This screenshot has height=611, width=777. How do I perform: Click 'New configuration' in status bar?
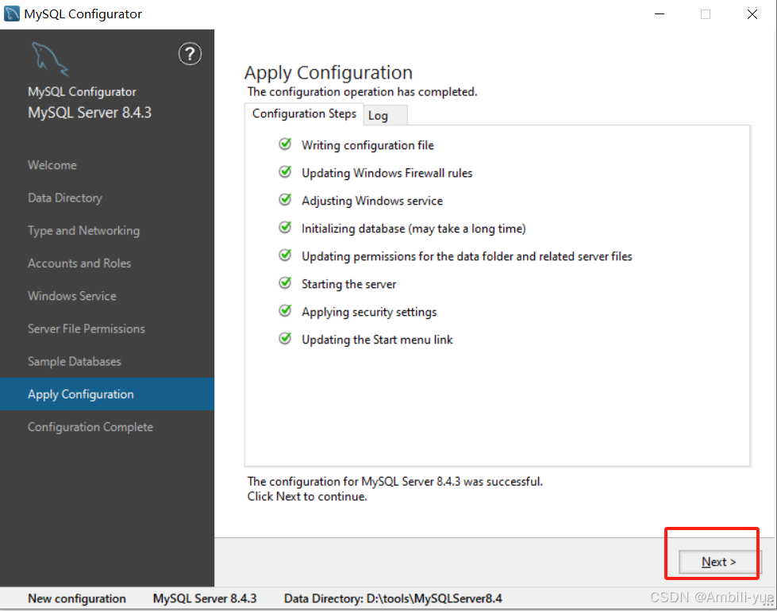pos(77,598)
